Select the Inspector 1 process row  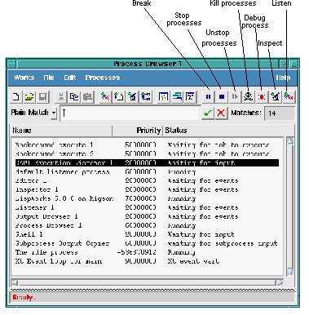(147, 190)
